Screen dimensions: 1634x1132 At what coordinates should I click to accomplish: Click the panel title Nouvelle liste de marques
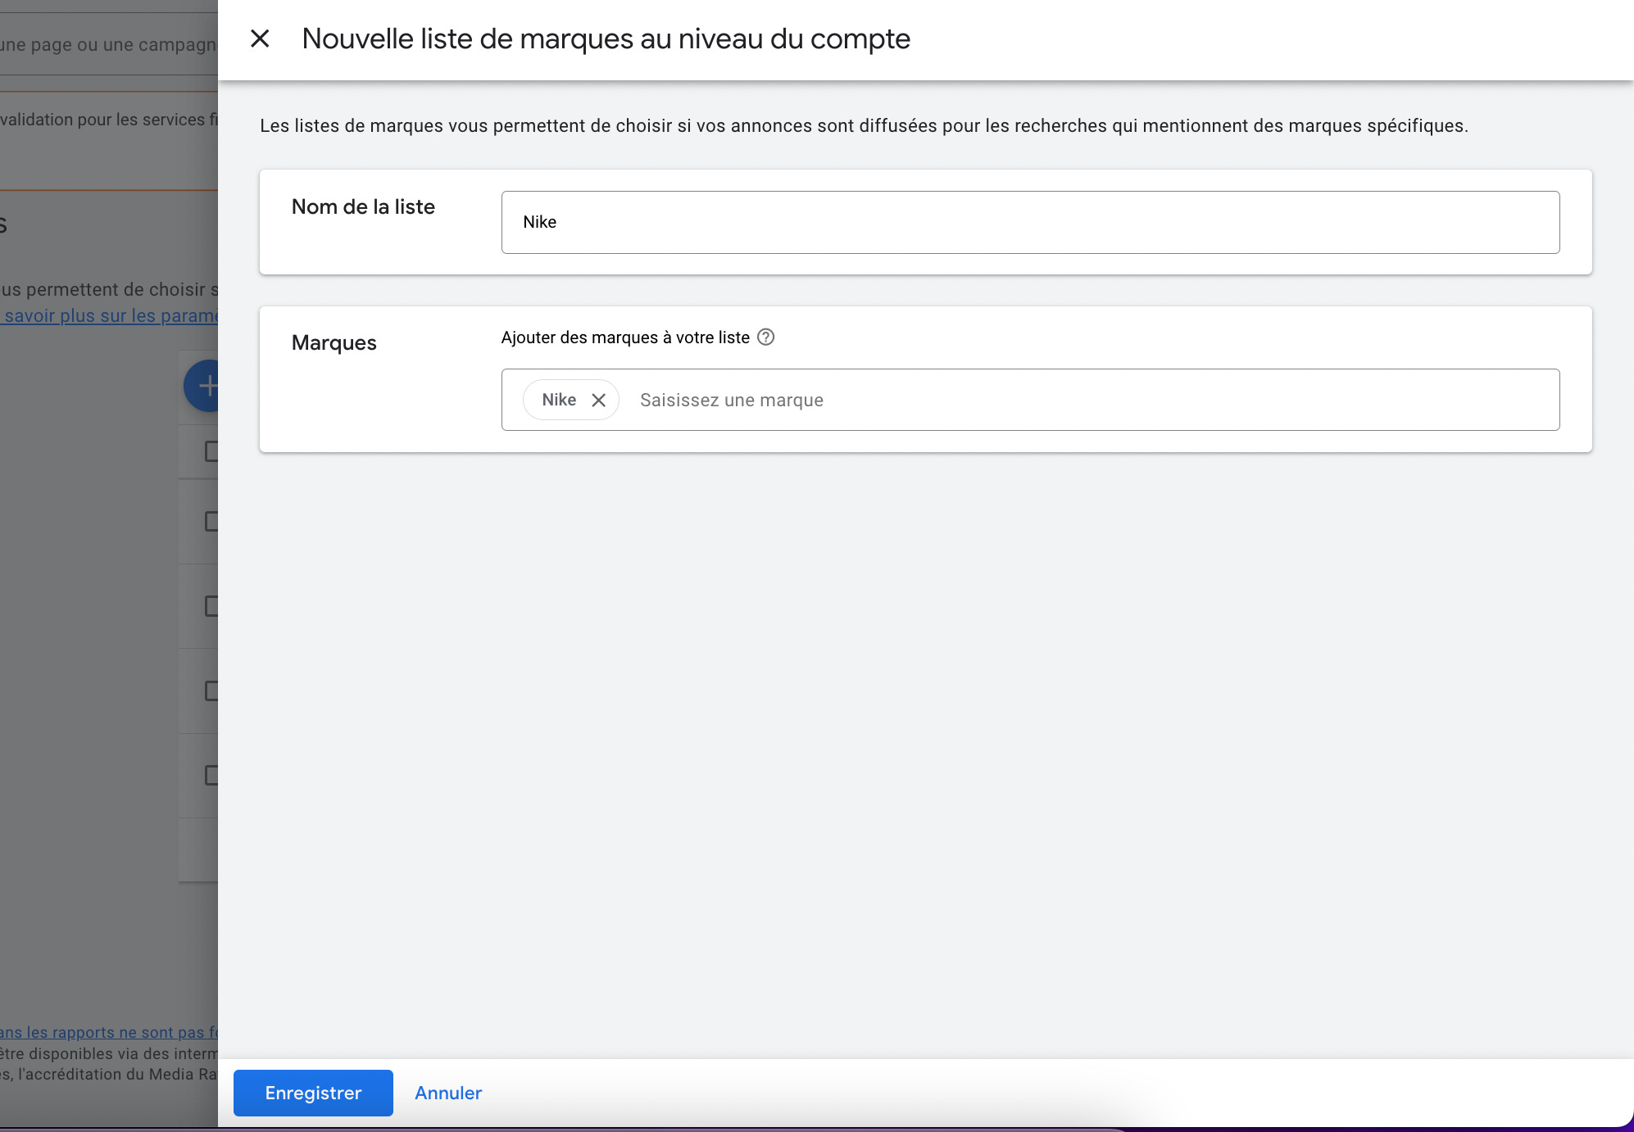click(x=606, y=38)
